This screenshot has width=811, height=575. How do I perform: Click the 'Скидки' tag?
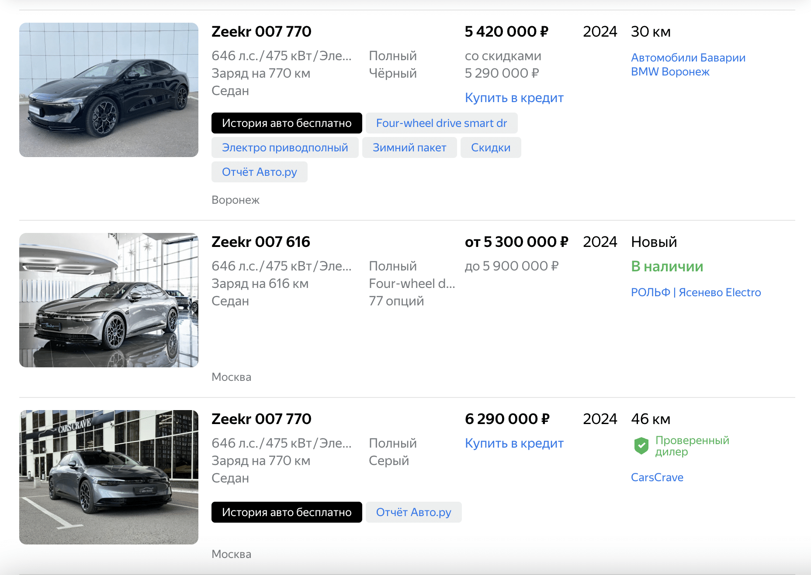point(491,147)
